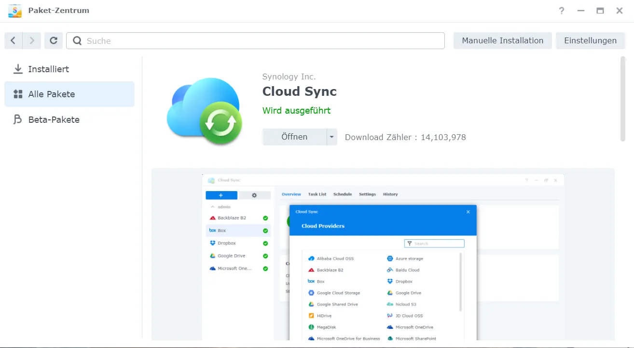Viewport: 634px width, 348px height.
Task: Go back with the left arrow button
Action: (x=13, y=41)
